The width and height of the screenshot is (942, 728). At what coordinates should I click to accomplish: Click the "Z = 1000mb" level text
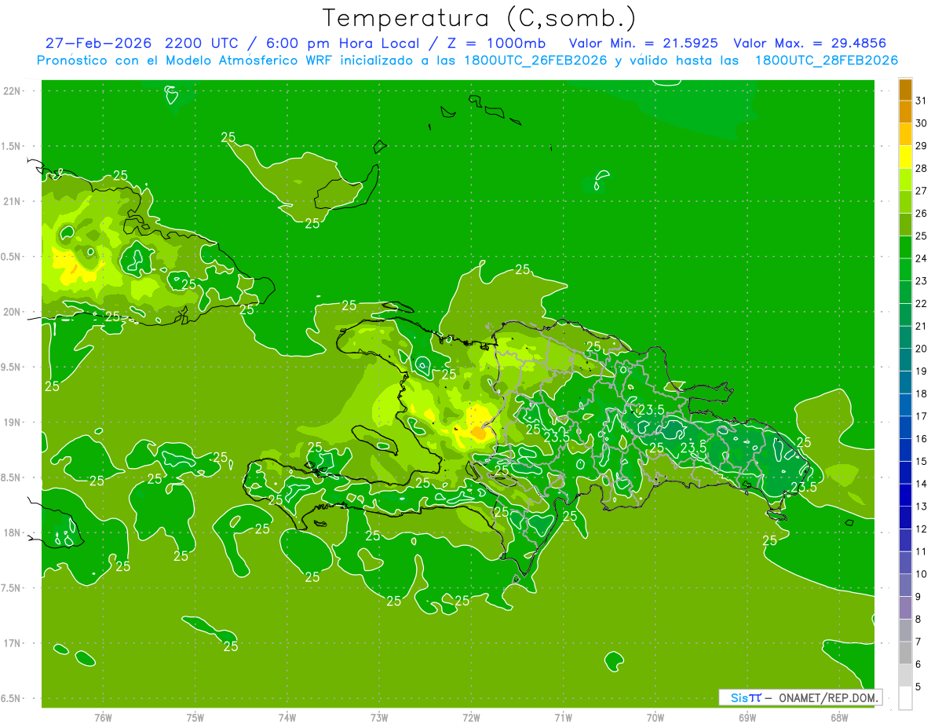[495, 43]
